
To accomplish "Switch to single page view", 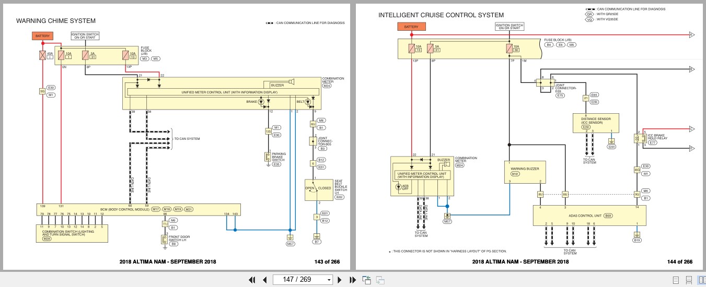I will 676,280.
